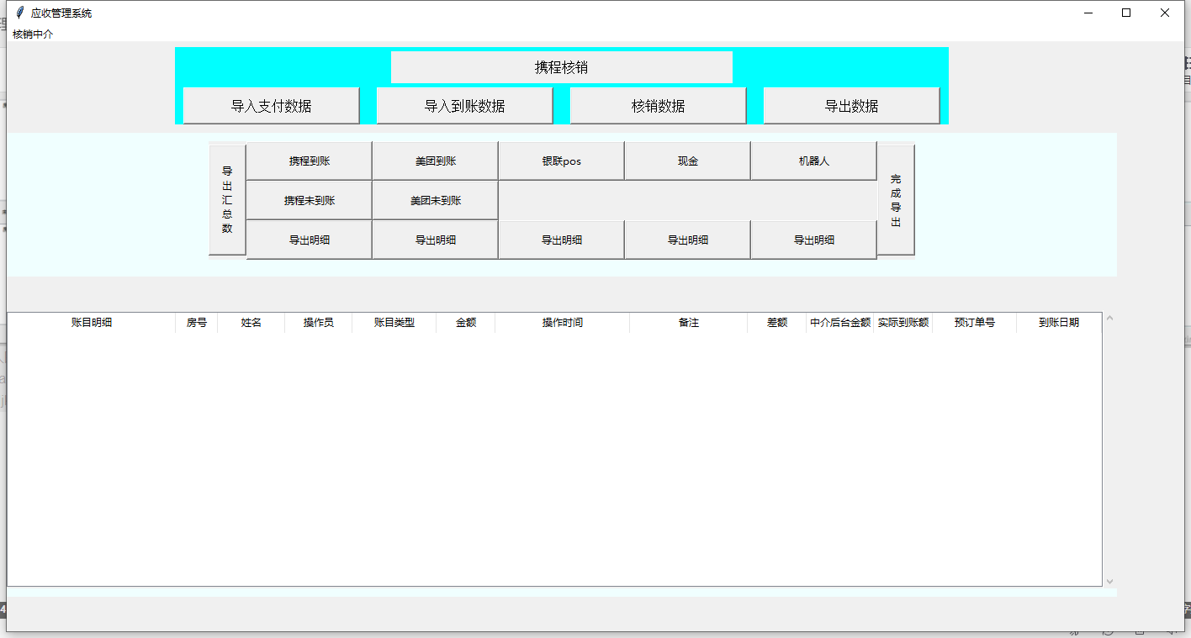Image resolution: width=1191 pixels, height=638 pixels.
Task: Open 美团未到账 records
Action: [436, 200]
